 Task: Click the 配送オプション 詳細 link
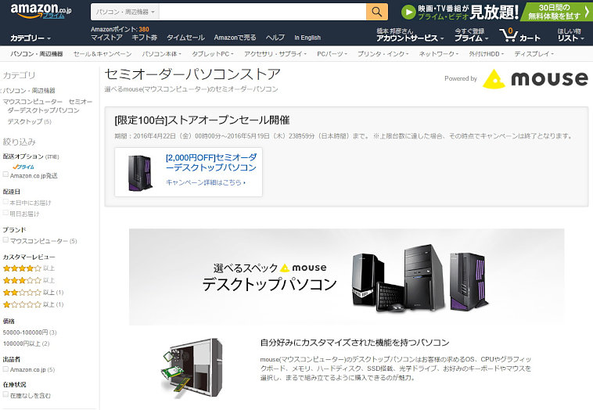[x=52, y=156]
